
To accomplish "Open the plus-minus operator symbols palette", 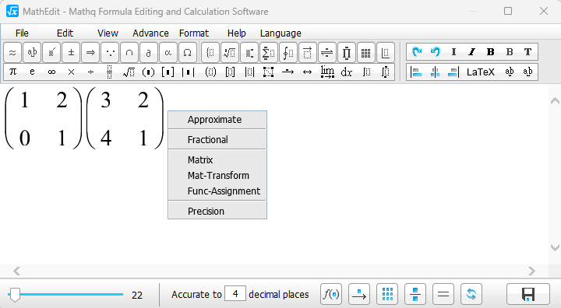I will 71,53.
